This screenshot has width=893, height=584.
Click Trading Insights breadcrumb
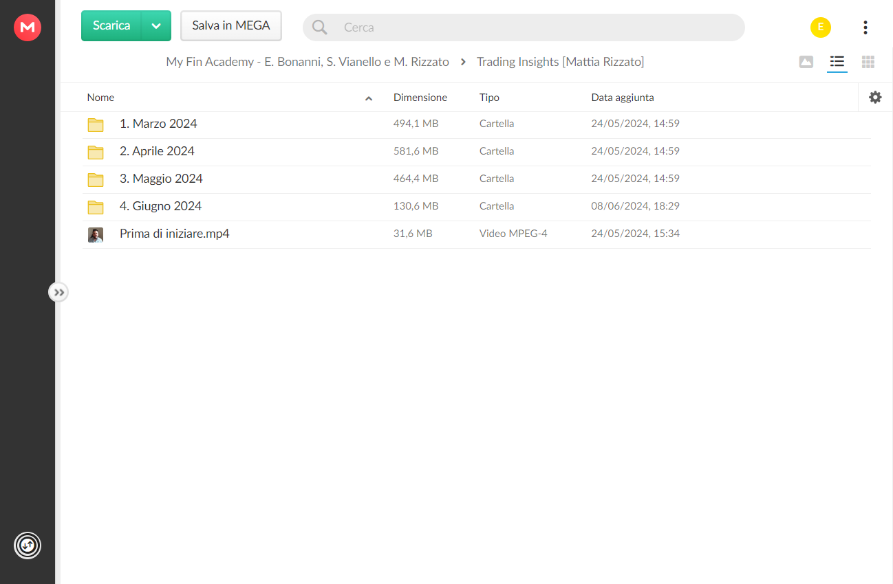pyautogui.click(x=560, y=62)
